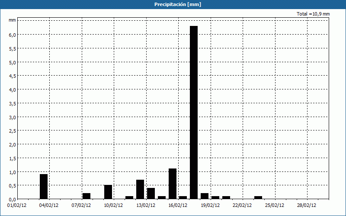Click the 0,7 mm bar before 13/02/12
The width and height of the screenshot is (346, 216).
[x=140, y=189]
